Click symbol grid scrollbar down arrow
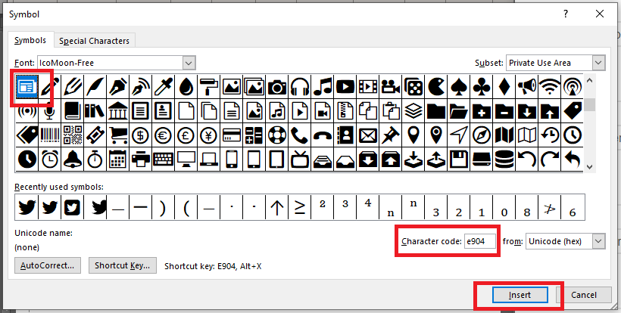This screenshot has width=621, height=313. (x=589, y=167)
